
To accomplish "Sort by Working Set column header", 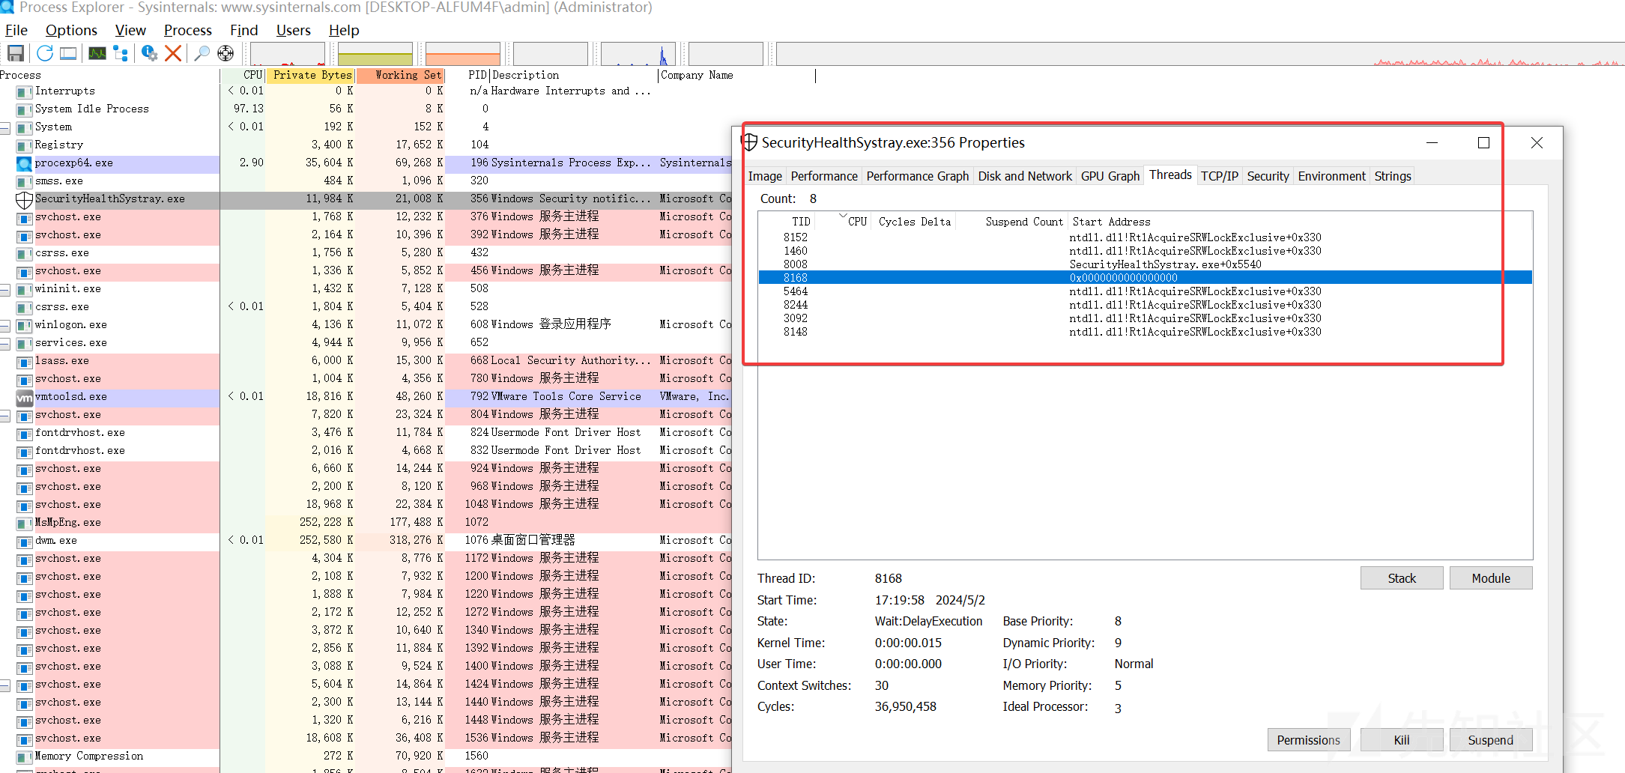I will [x=400, y=75].
